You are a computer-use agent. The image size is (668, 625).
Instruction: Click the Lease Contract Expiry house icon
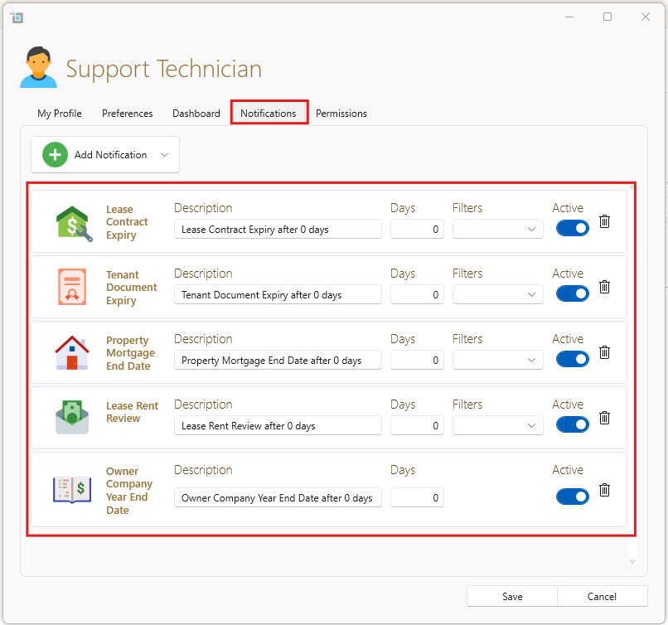pyautogui.click(x=73, y=223)
